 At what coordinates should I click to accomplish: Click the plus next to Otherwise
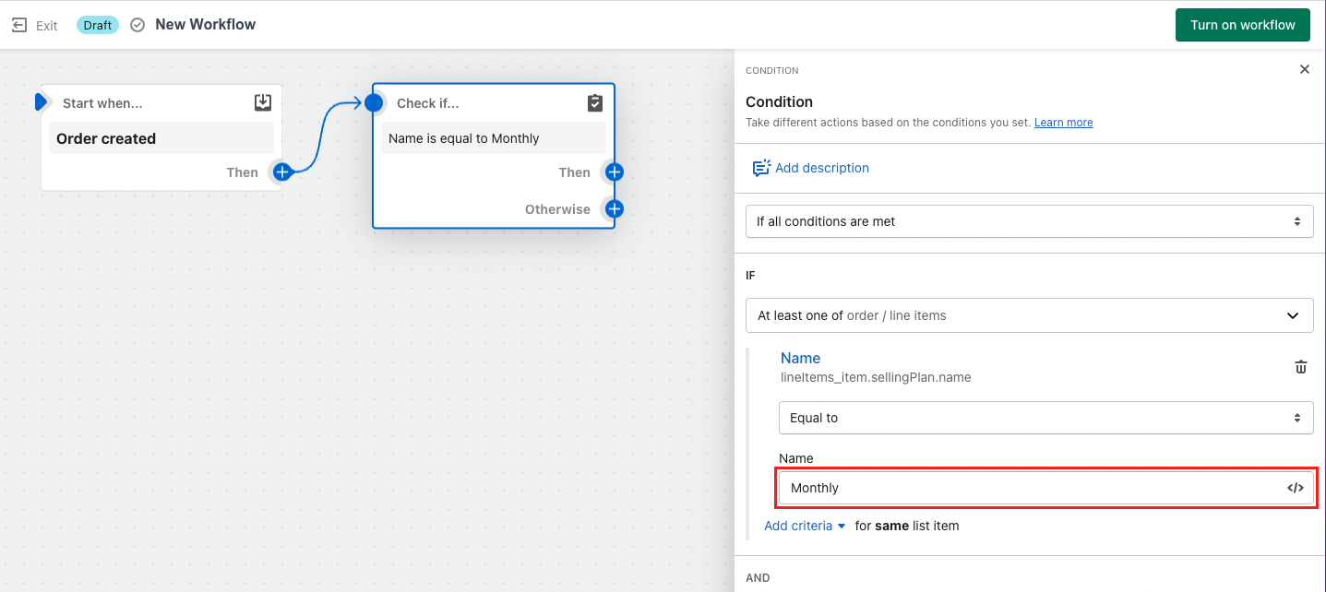tap(615, 208)
